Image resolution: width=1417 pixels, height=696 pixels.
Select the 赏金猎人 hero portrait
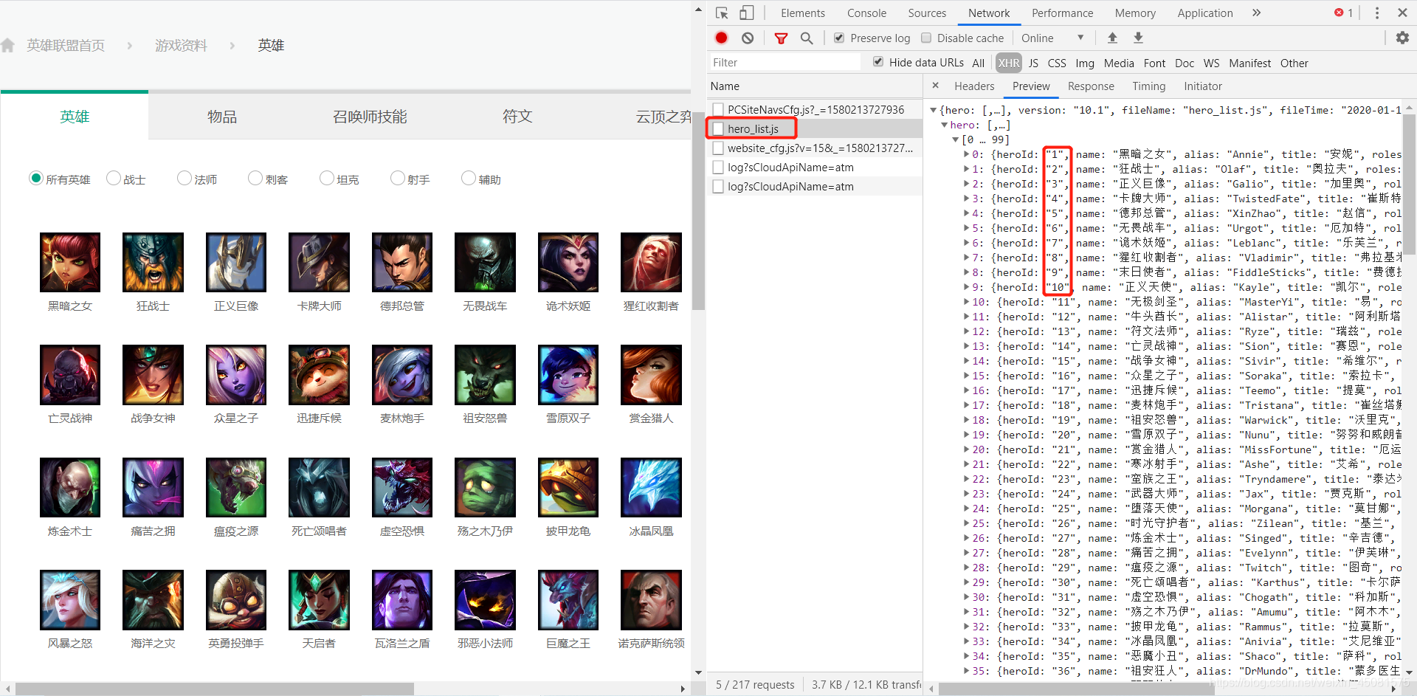[651, 375]
